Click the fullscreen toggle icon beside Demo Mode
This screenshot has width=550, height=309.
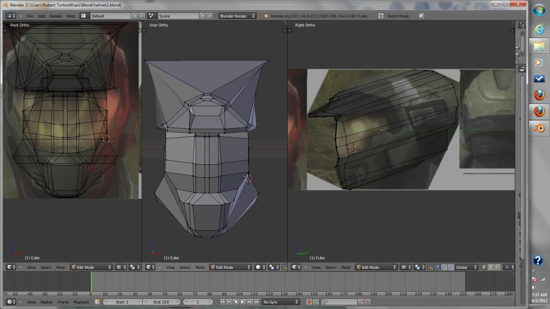(381, 16)
